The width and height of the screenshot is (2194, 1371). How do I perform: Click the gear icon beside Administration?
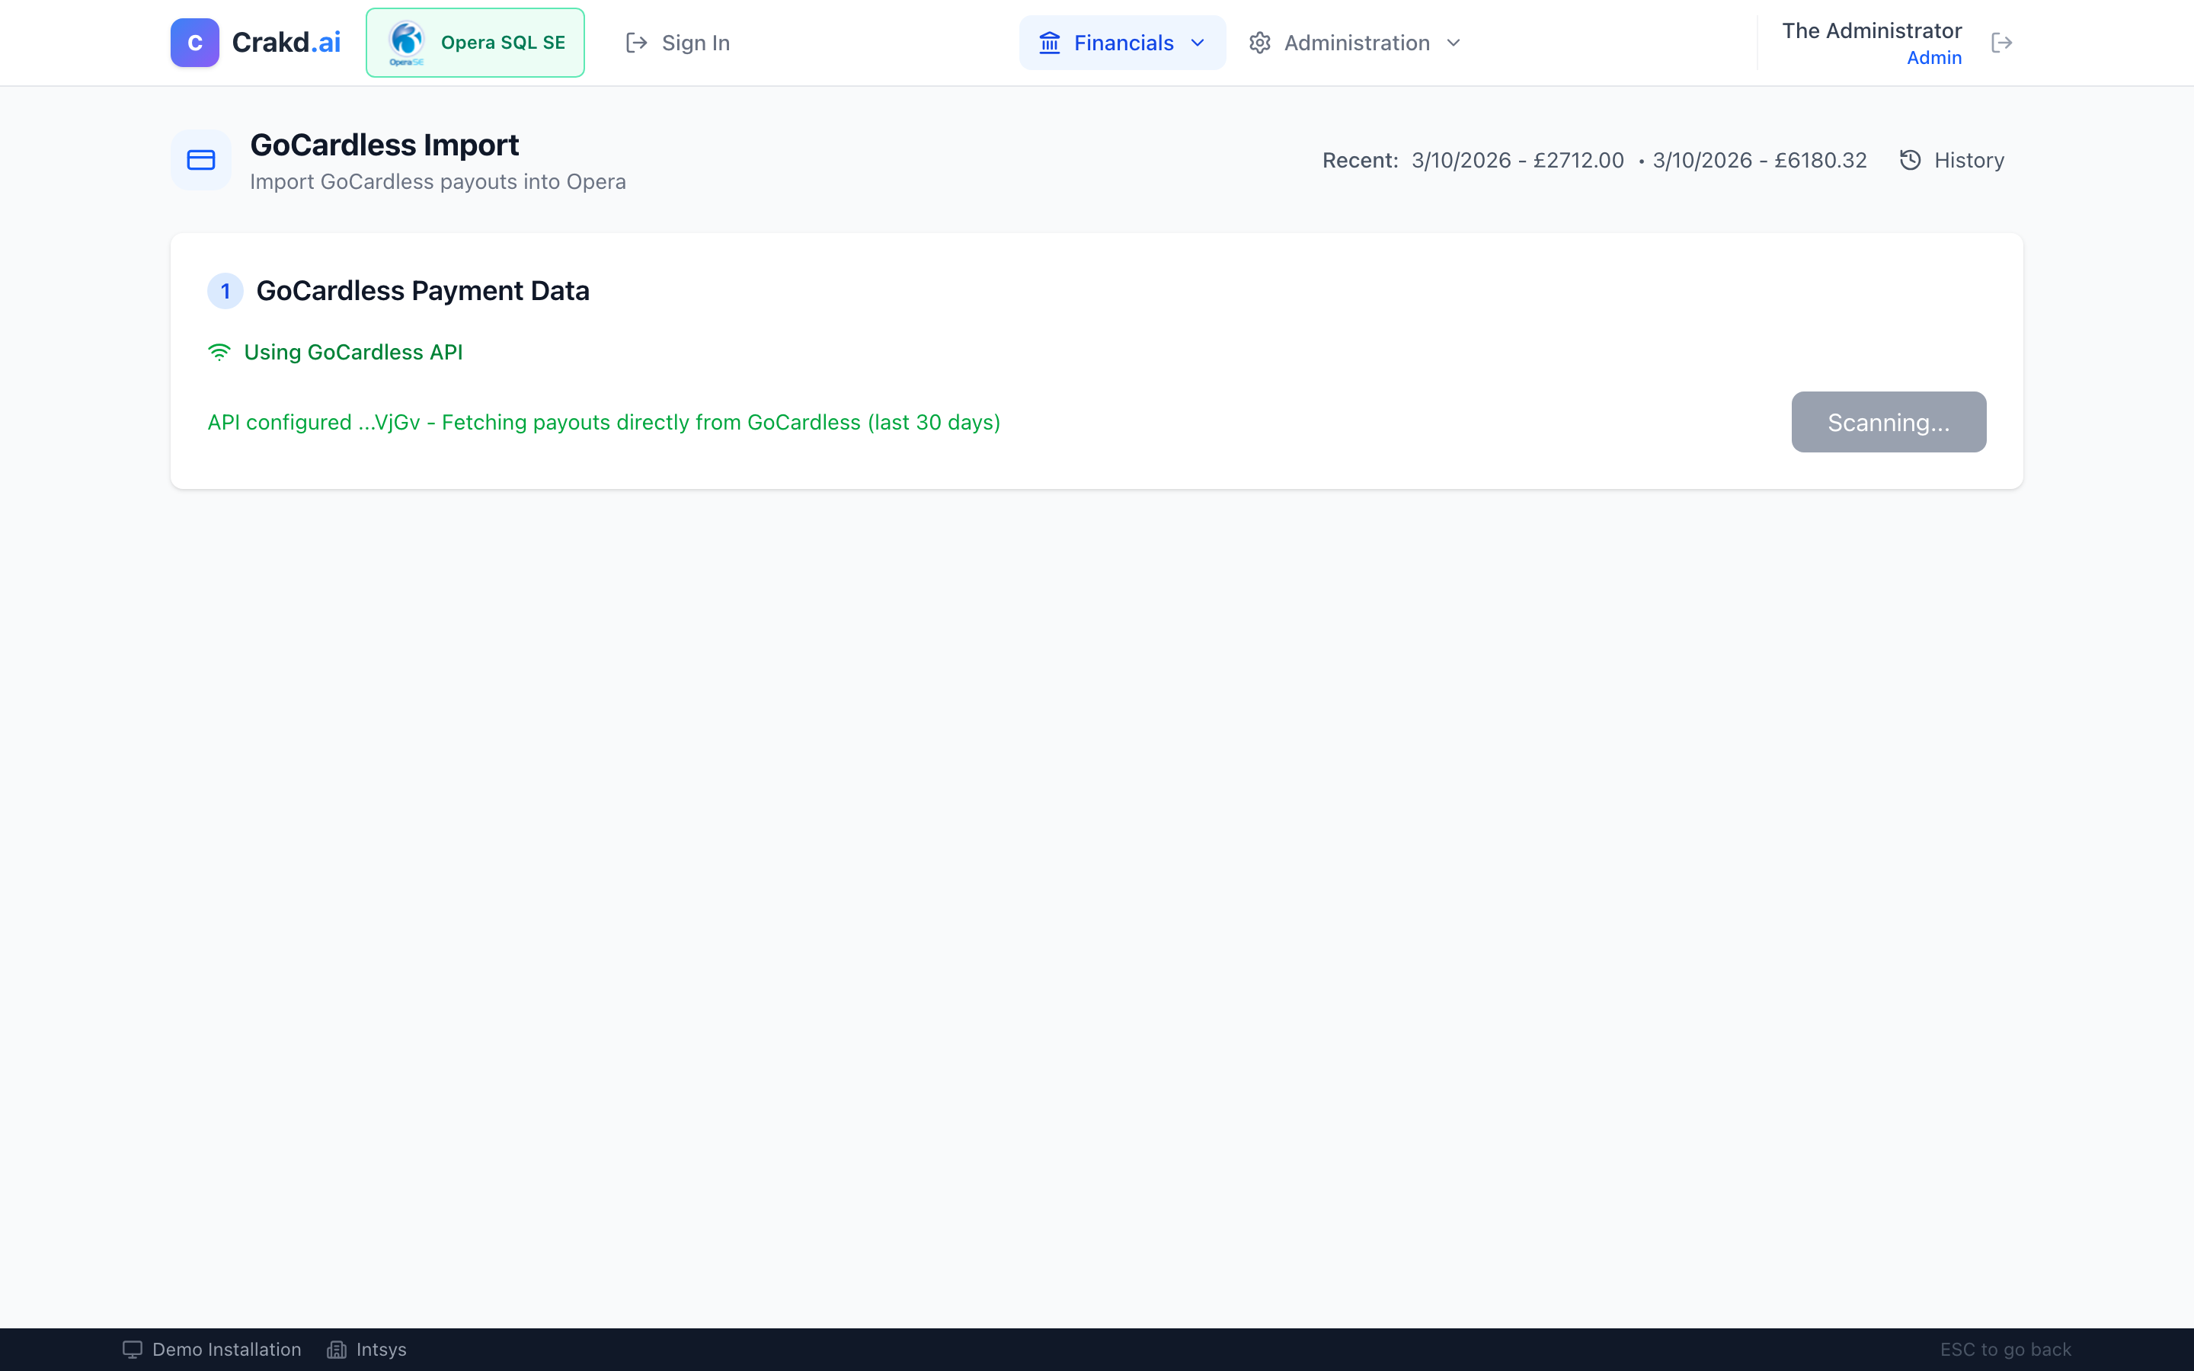tap(1259, 42)
